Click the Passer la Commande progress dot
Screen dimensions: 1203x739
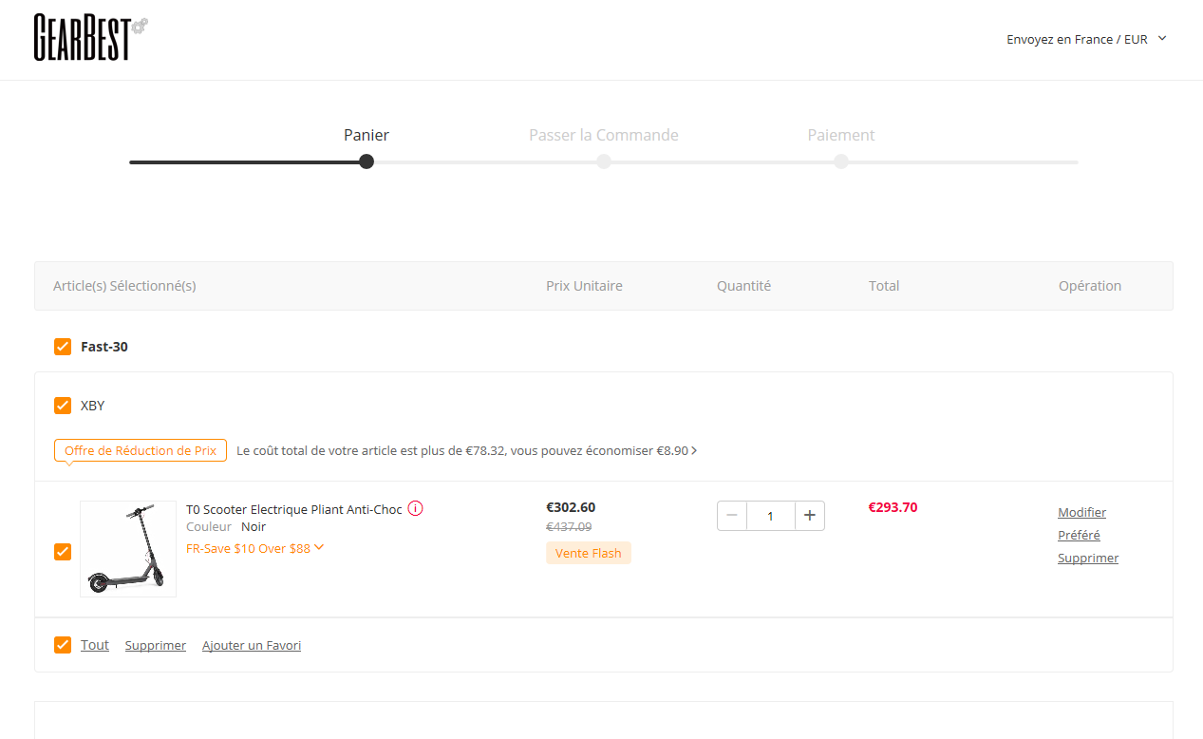coord(604,161)
